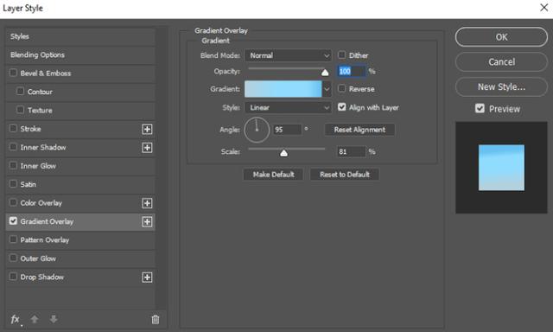
Task: Enable the Pattern Overlay checkbox
Action: point(13,239)
